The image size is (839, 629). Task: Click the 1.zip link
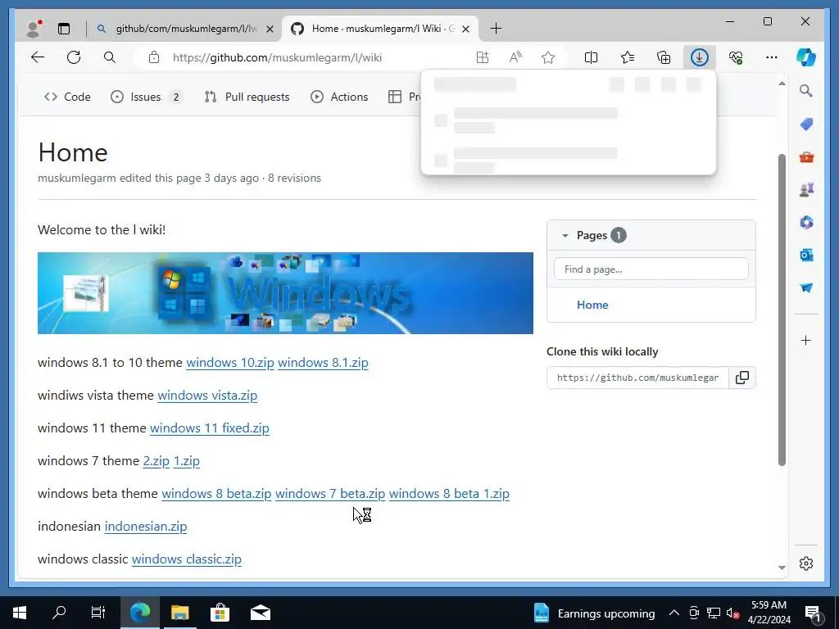pyautogui.click(x=187, y=460)
